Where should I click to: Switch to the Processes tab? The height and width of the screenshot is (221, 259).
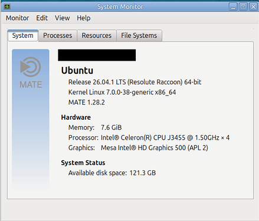tap(58, 35)
